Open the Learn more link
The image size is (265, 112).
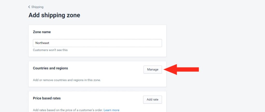[111, 110]
